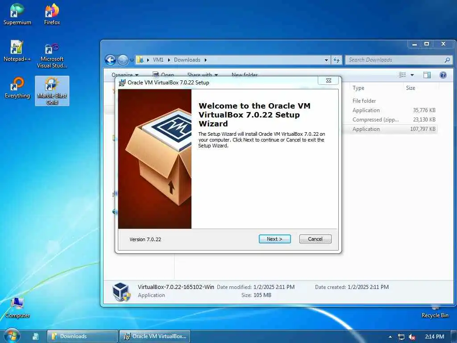Maximize the Downloads Explorer window
Viewport: 457px width, 343px height.
tap(426, 44)
